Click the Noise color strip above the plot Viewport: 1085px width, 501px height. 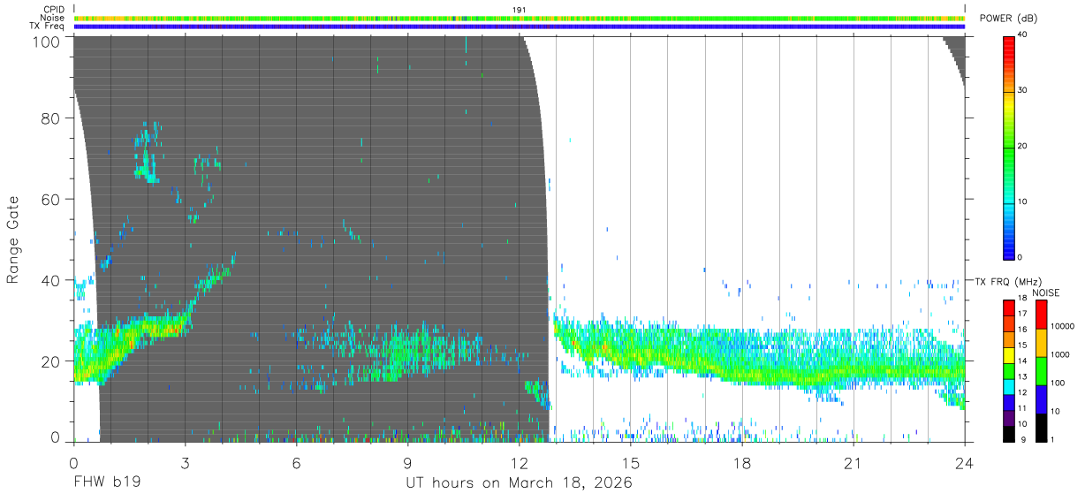click(520, 18)
